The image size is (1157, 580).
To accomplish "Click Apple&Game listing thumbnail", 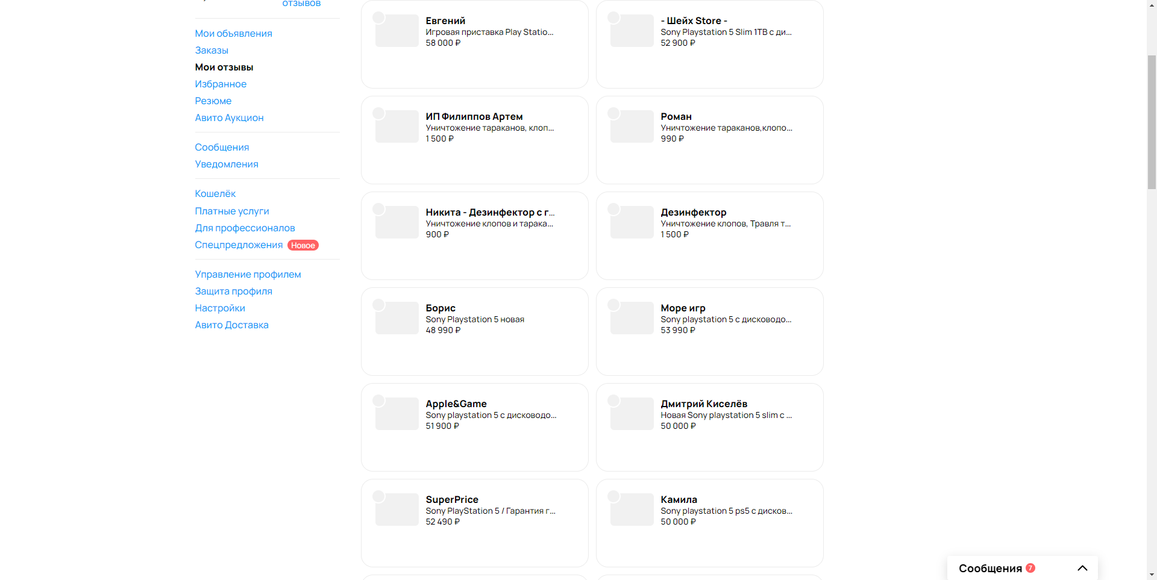I will click(397, 414).
